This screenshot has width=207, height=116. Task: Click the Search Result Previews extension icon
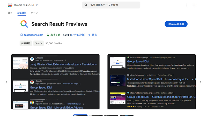24,24
